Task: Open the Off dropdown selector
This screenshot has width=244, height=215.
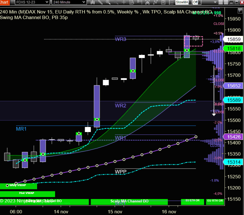Action: 197,2
